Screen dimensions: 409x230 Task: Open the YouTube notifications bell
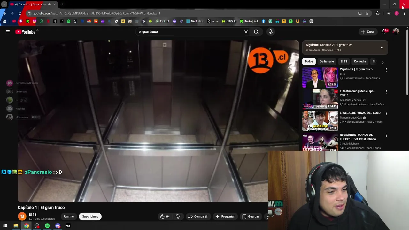[384, 32]
